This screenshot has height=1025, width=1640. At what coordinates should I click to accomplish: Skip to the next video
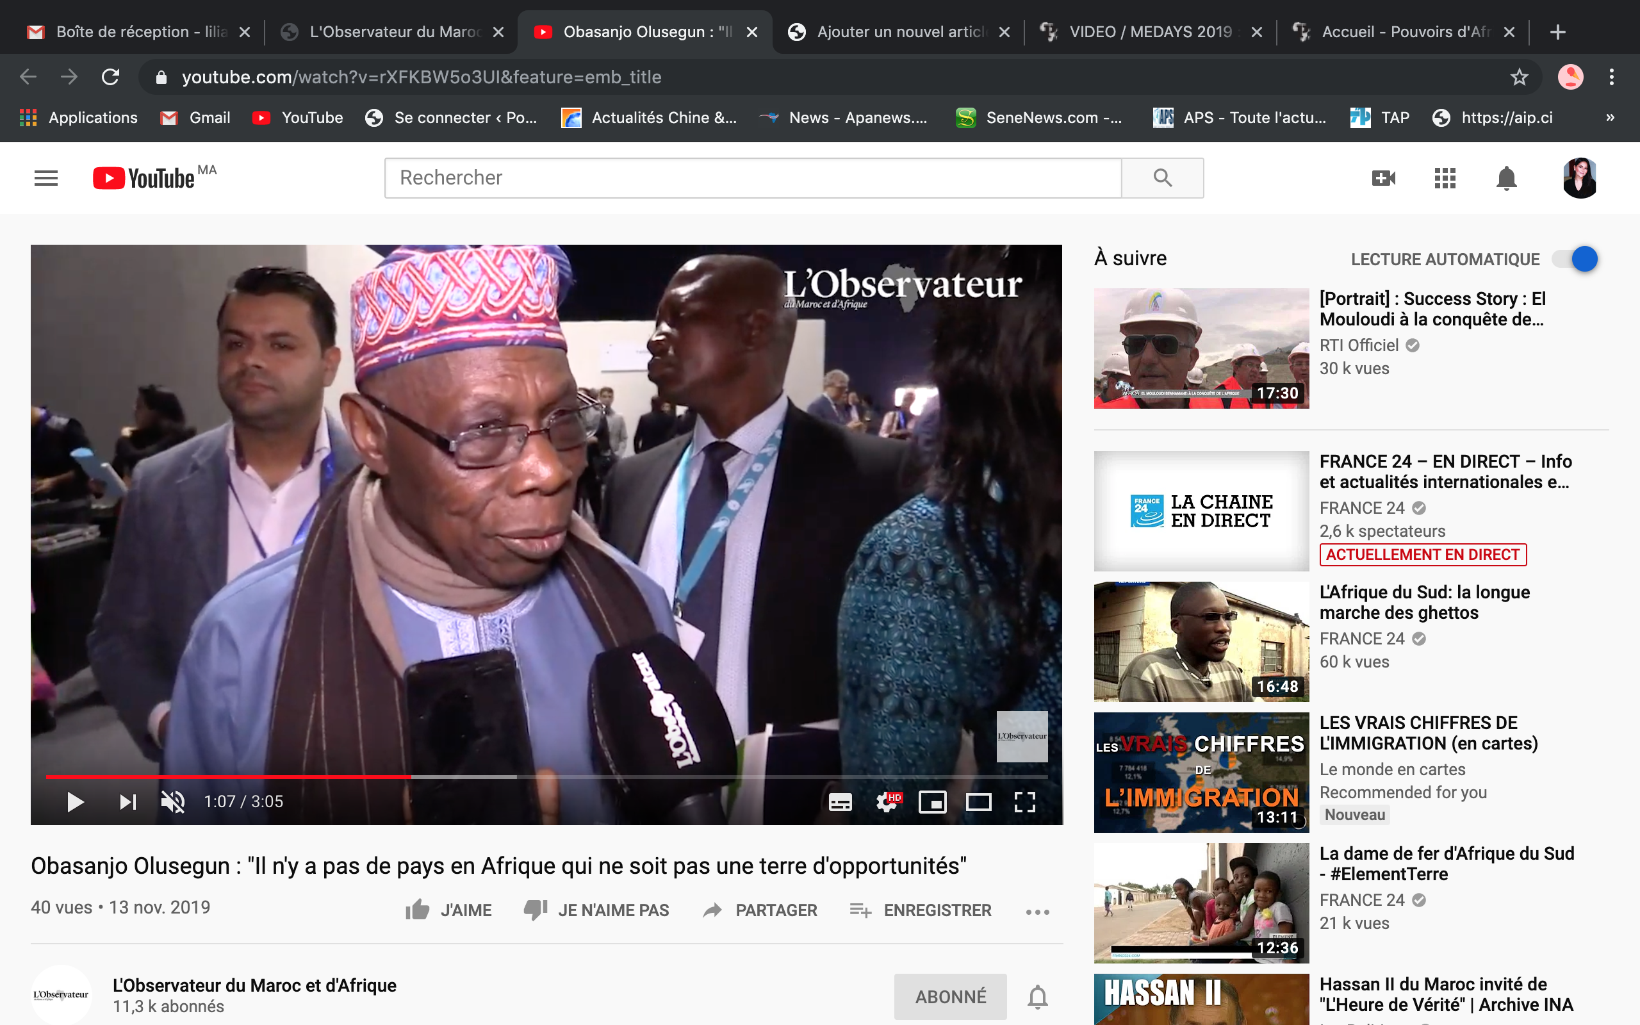[x=127, y=802]
